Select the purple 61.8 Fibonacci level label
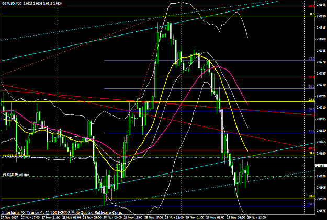Viewport: 327px width, 220px height. 312,131
